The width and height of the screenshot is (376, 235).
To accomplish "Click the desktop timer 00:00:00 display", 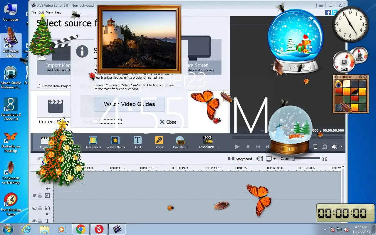I will pyautogui.click(x=342, y=213).
